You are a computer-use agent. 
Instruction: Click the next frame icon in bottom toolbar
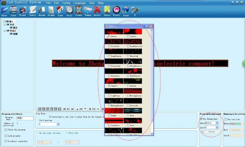[72, 109]
